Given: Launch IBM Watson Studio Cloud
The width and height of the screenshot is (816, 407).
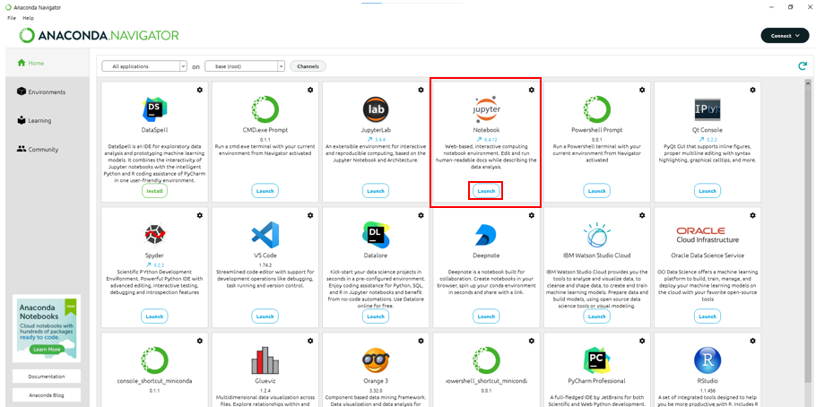Looking at the screenshot, I should point(597,316).
